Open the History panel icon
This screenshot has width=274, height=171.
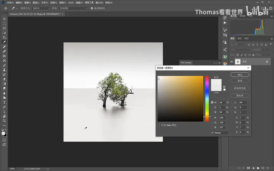tap(225, 17)
